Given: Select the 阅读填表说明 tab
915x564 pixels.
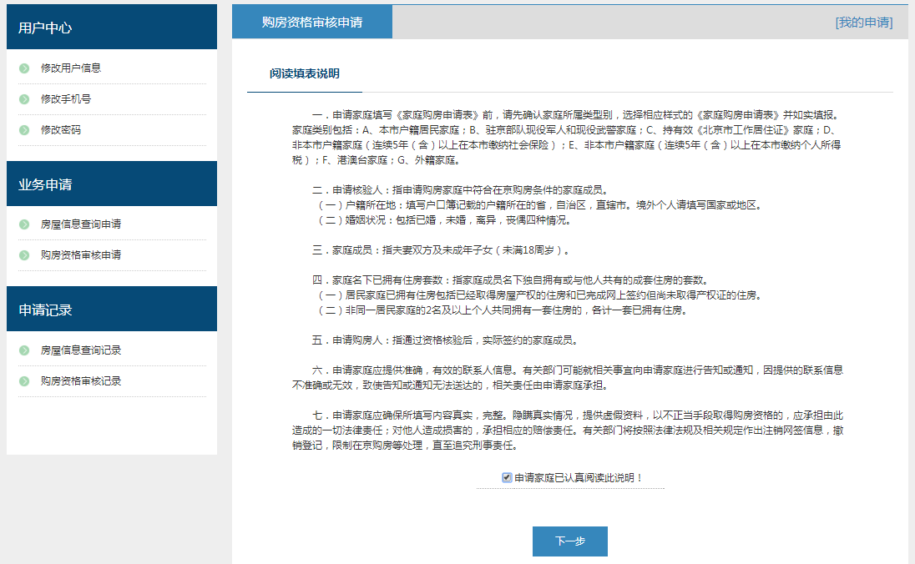Looking at the screenshot, I should [305, 74].
